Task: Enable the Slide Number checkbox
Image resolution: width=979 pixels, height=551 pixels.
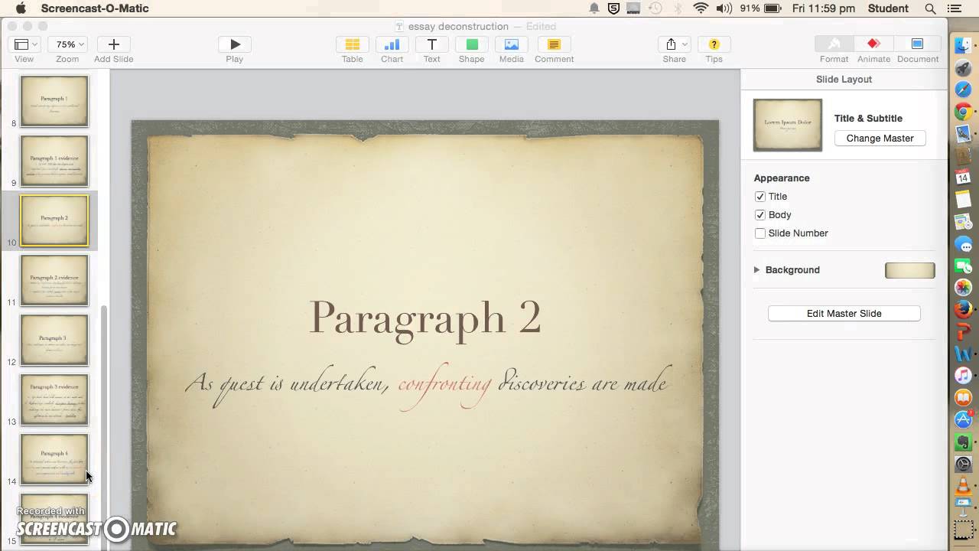Action: pyautogui.click(x=760, y=233)
